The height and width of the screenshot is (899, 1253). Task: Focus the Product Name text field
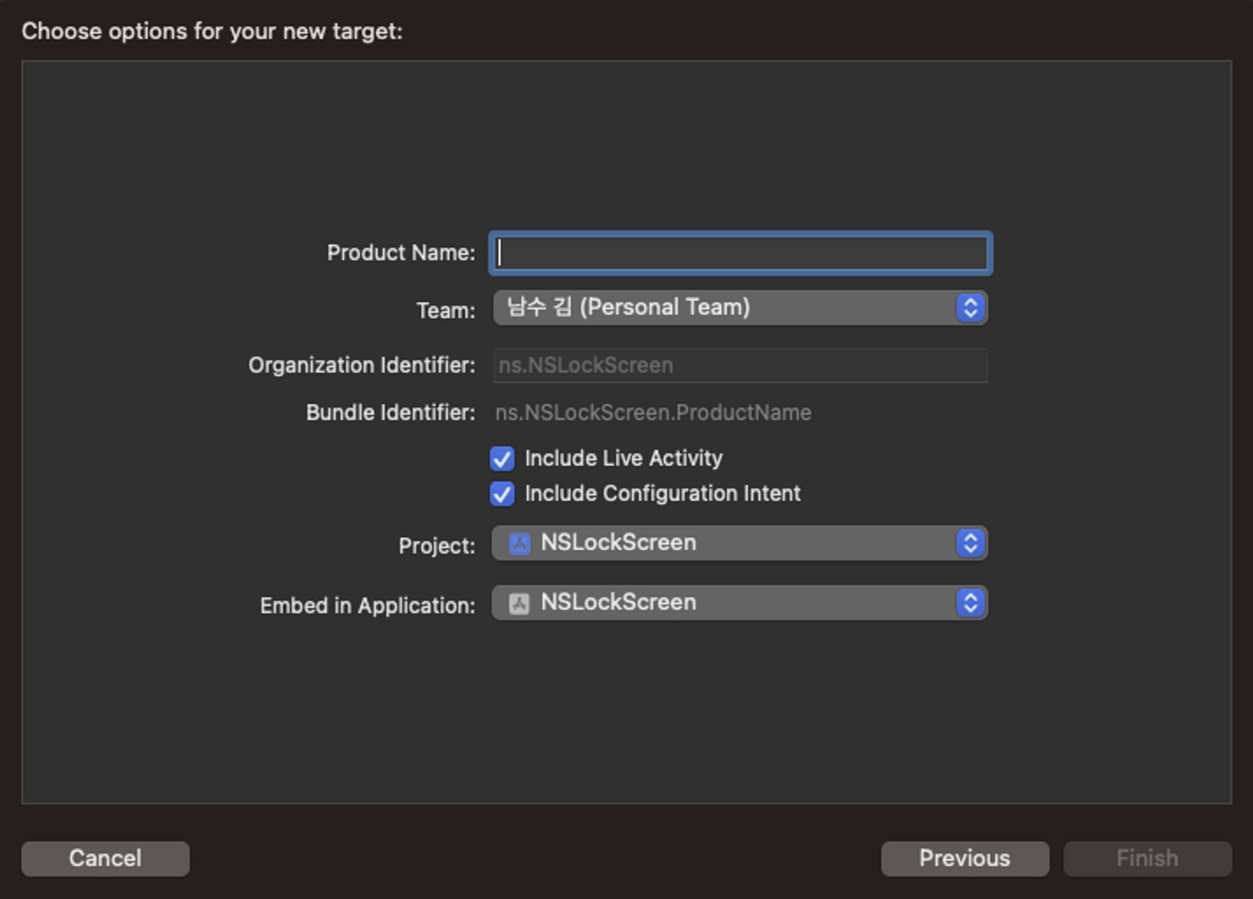coord(741,253)
